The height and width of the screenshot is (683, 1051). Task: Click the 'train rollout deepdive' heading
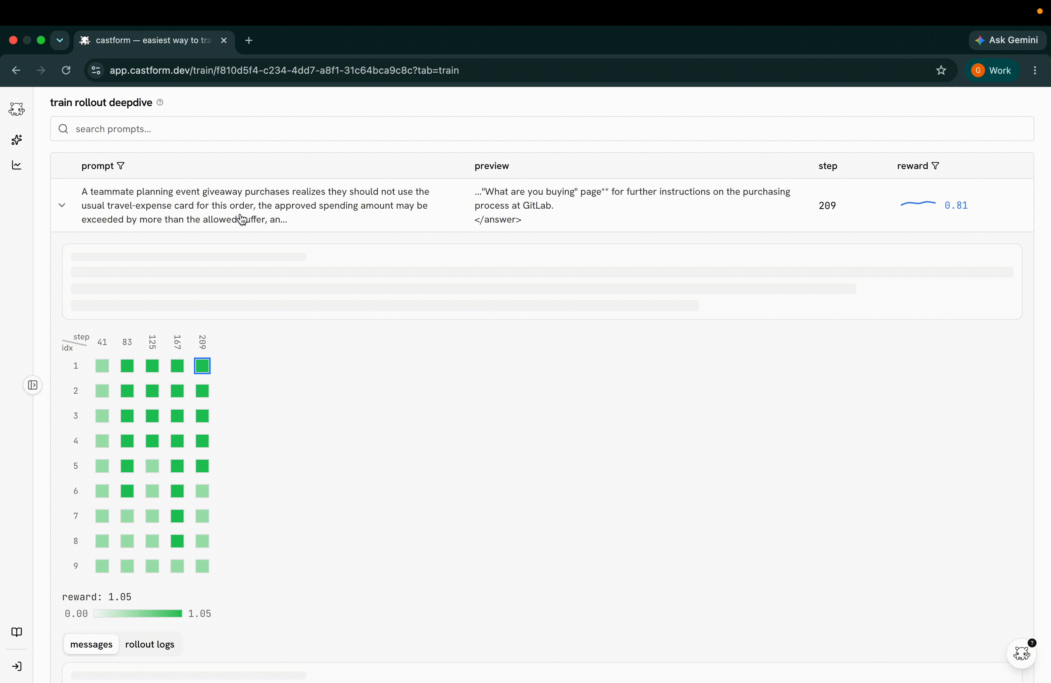[101, 103]
